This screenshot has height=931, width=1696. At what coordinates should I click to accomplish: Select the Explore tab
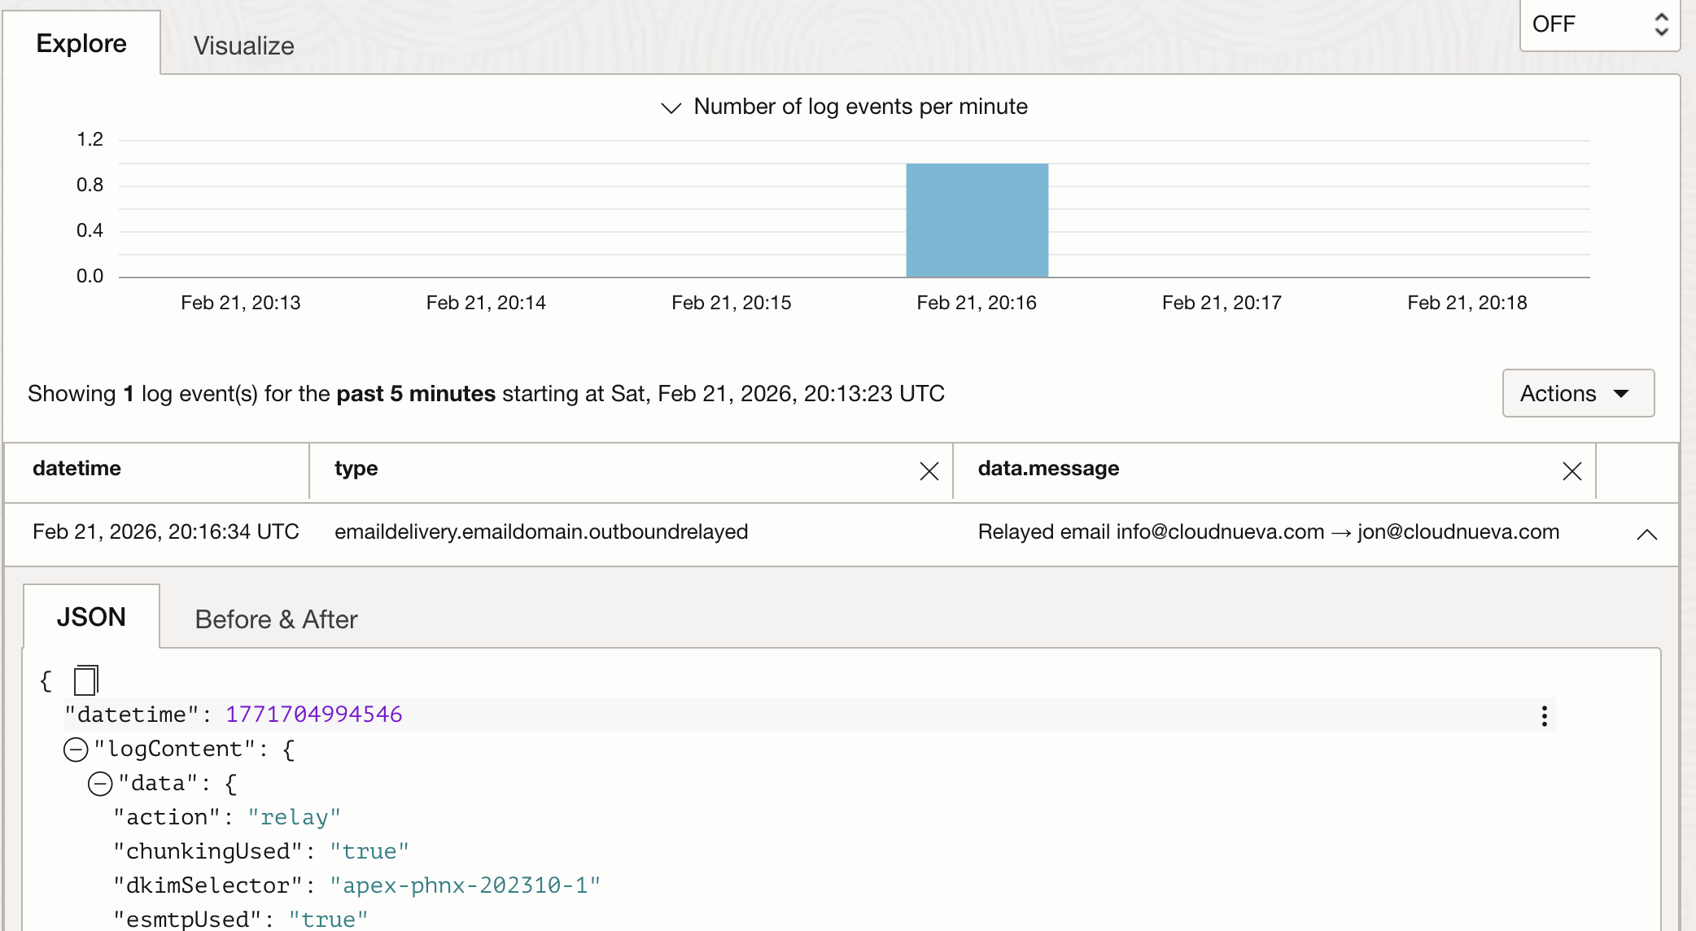tap(81, 42)
